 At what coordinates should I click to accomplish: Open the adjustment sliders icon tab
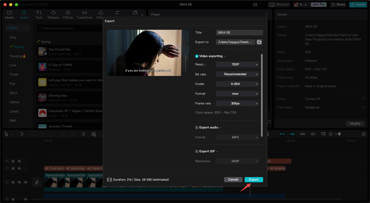pos(117,13)
